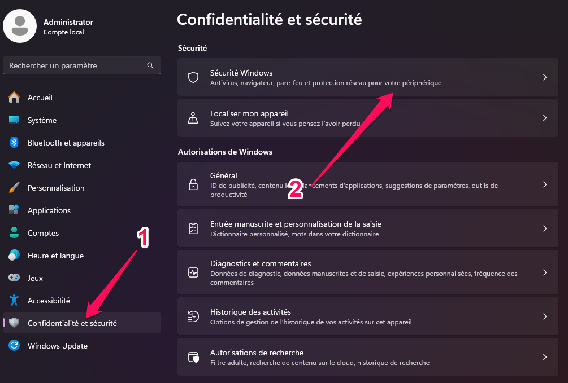Click the Localiser mon appareil person icon

tap(193, 117)
